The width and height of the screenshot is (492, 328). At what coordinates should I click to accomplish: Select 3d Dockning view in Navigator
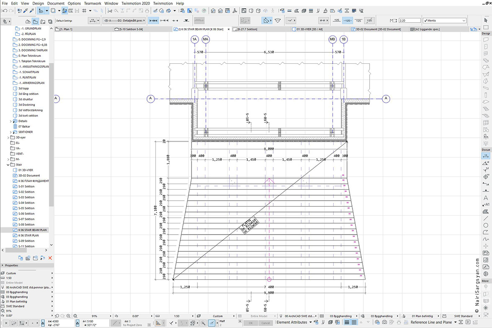[x=27, y=105]
